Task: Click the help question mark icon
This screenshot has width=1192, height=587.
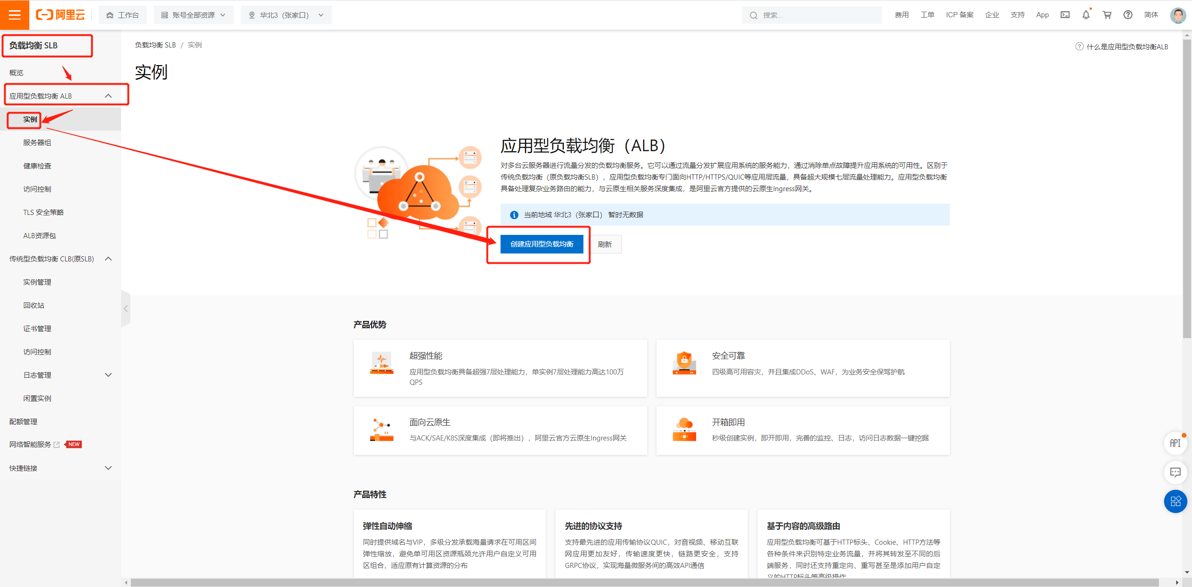Action: click(1128, 15)
